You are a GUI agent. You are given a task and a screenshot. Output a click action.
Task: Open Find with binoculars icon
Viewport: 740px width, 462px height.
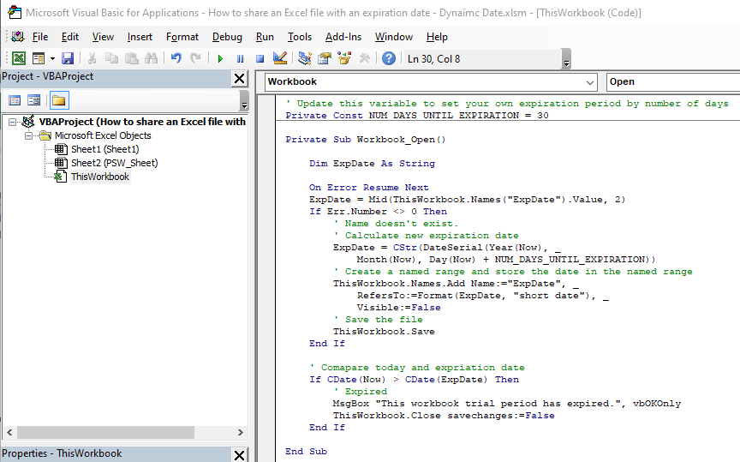pos(151,58)
